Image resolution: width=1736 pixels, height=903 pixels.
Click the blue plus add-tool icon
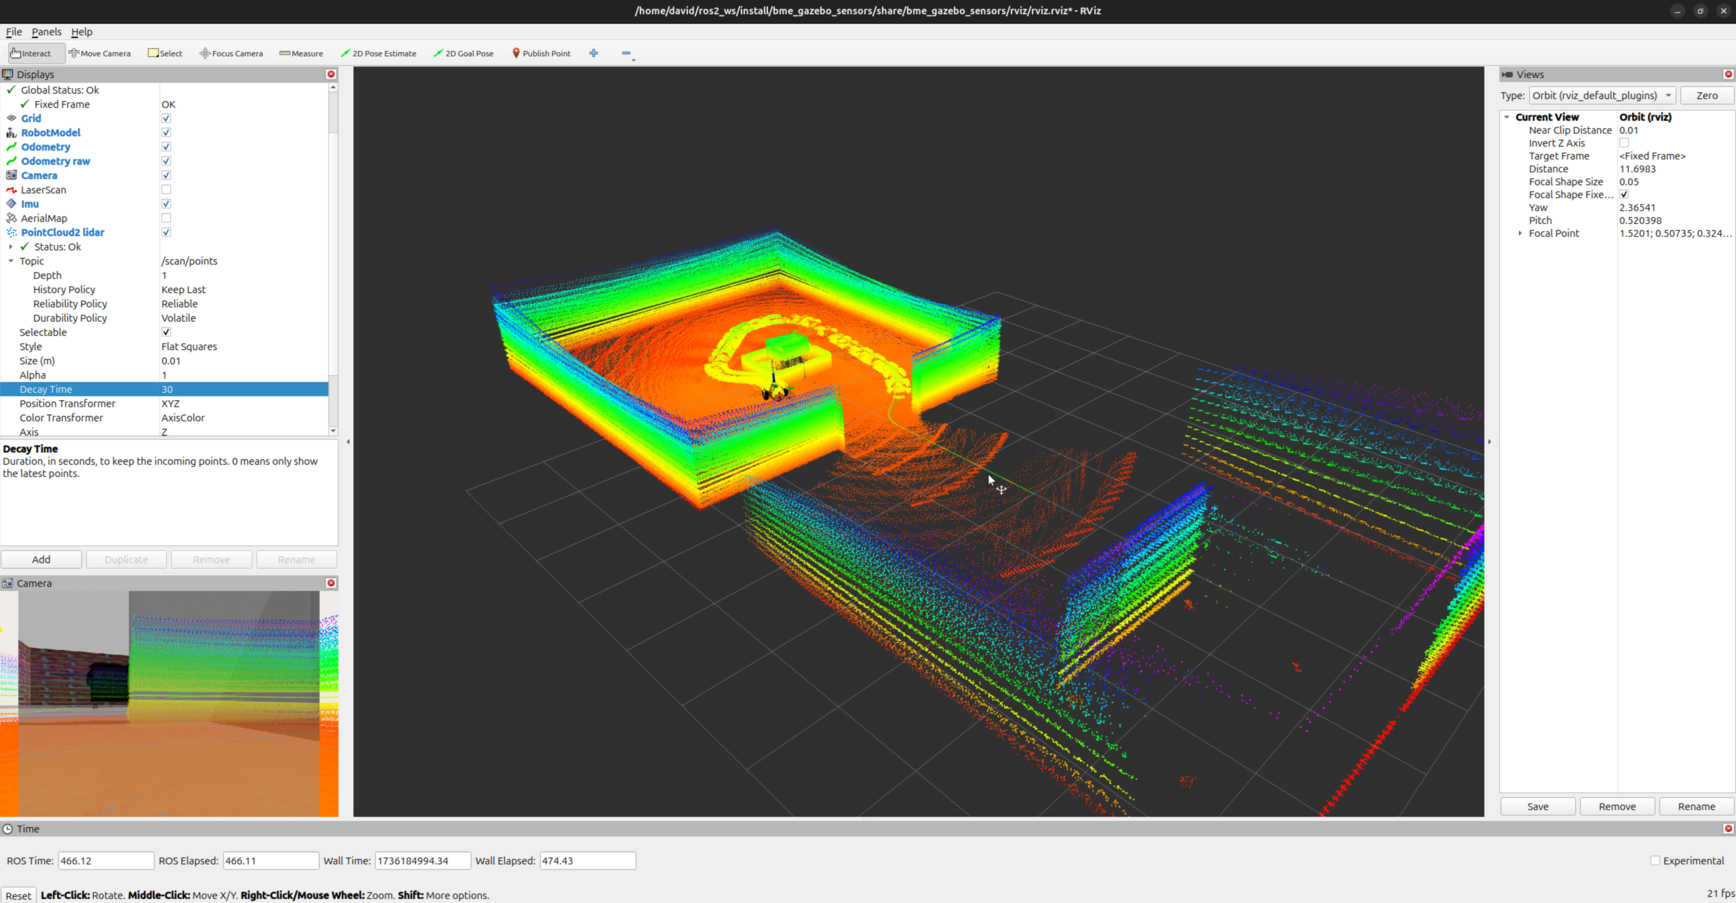pyautogui.click(x=594, y=53)
